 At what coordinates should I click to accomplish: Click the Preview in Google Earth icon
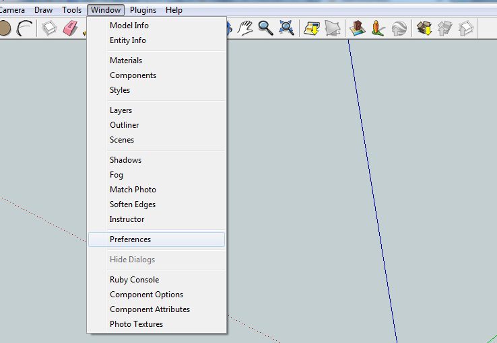coord(399,28)
